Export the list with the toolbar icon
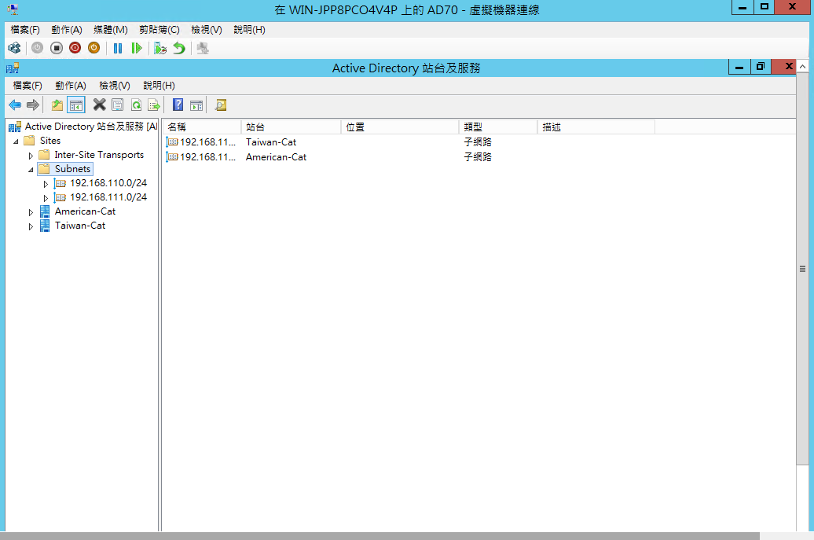This screenshot has height=540, width=814. 154,105
